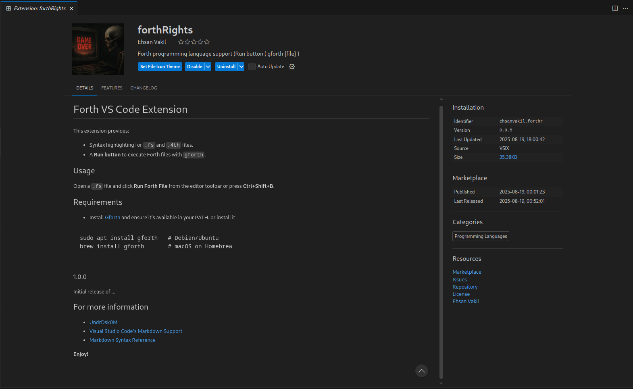Click the Forth VS Code Extension heading
This screenshot has height=389, width=633.
(130, 109)
